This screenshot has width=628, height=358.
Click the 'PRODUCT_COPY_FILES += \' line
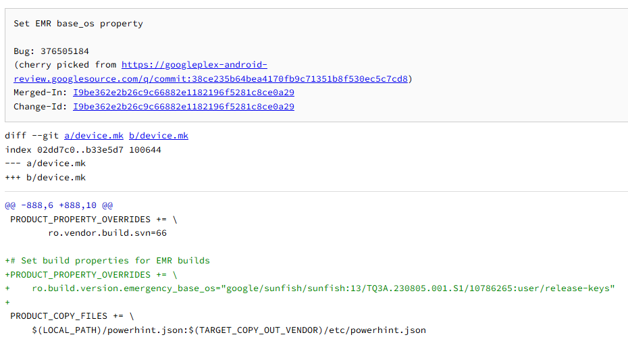72,316
